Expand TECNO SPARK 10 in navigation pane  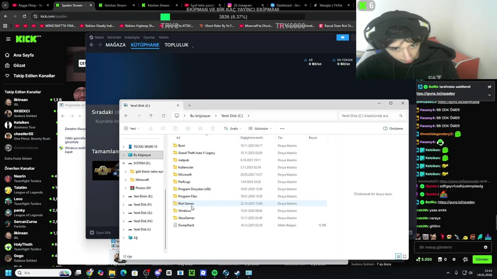[x=123, y=147]
